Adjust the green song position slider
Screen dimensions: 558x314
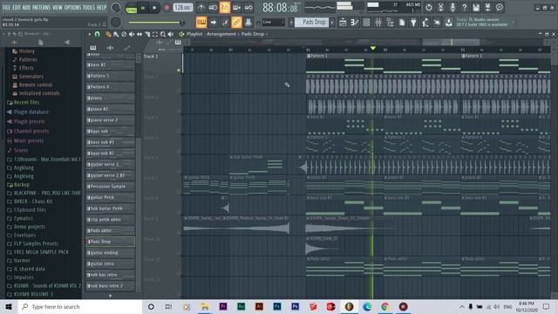[x=156, y=23]
